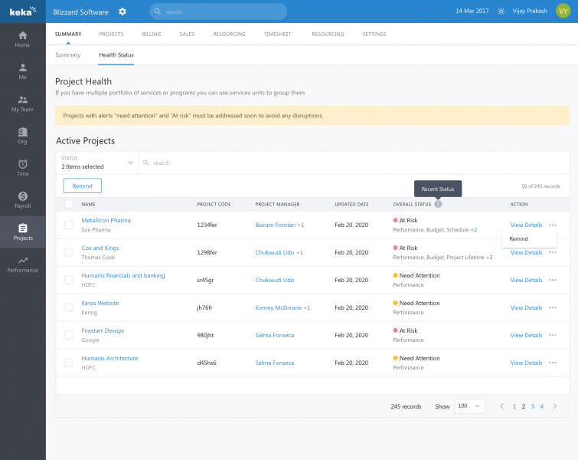Go to page 4
Image resolution: width=578 pixels, height=460 pixels.
coord(542,406)
